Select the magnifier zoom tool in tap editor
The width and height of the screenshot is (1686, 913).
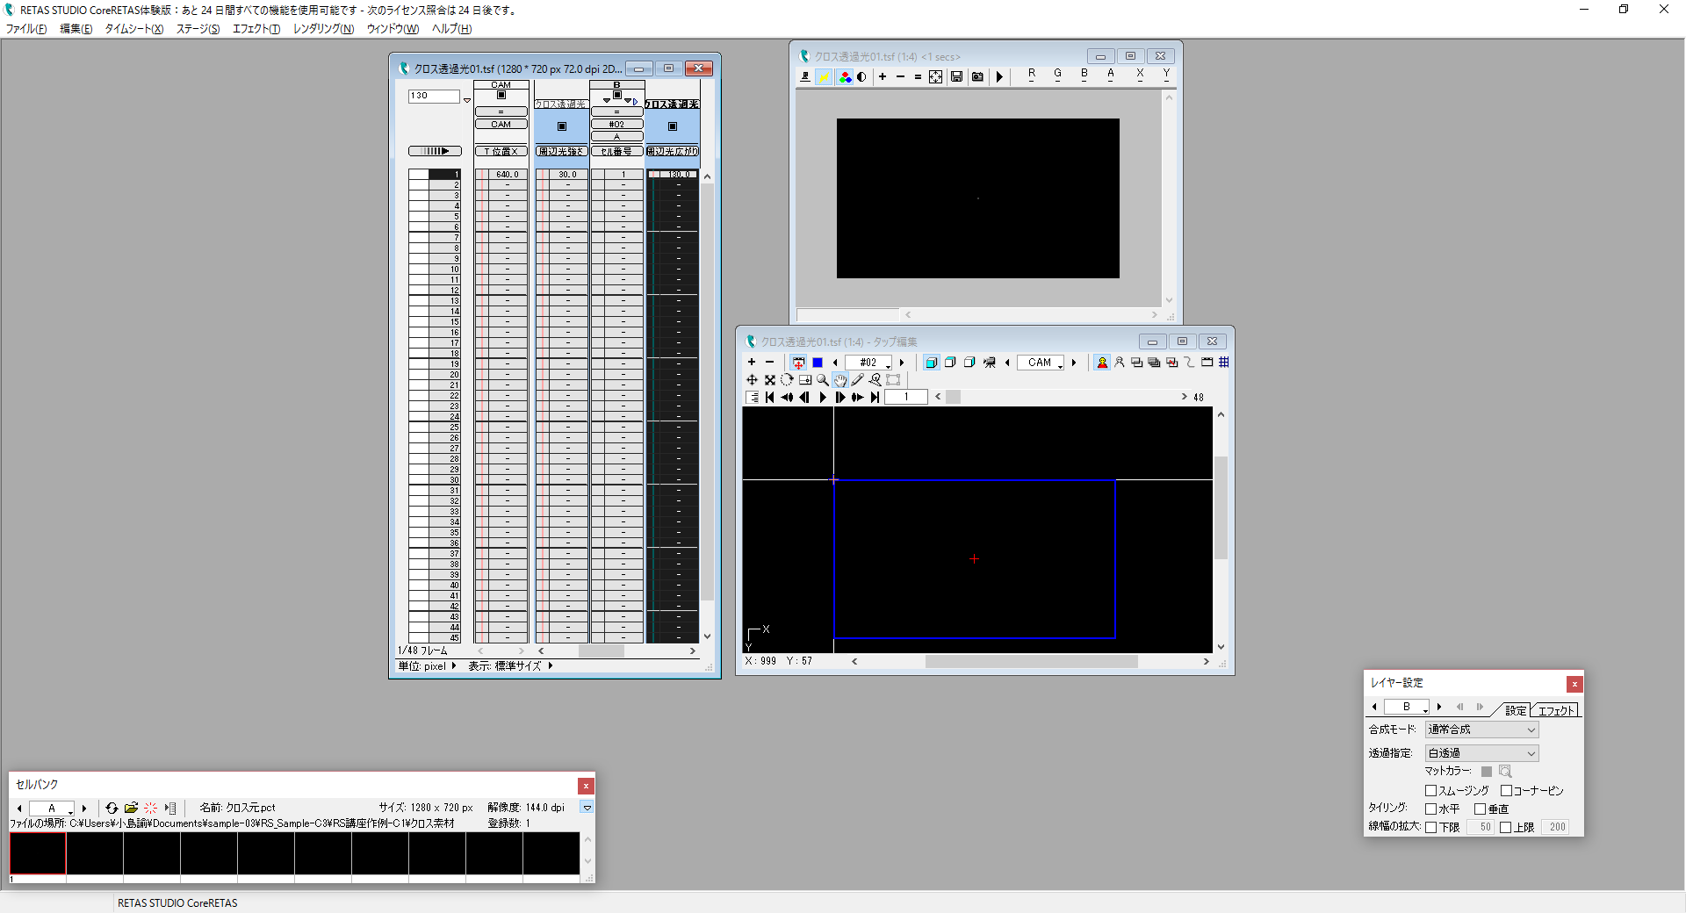coord(822,380)
